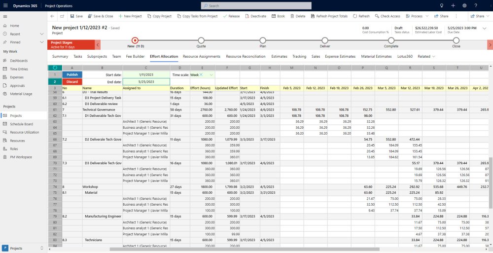Select the active New stage circle
The image size is (493, 253).
coord(135,40)
